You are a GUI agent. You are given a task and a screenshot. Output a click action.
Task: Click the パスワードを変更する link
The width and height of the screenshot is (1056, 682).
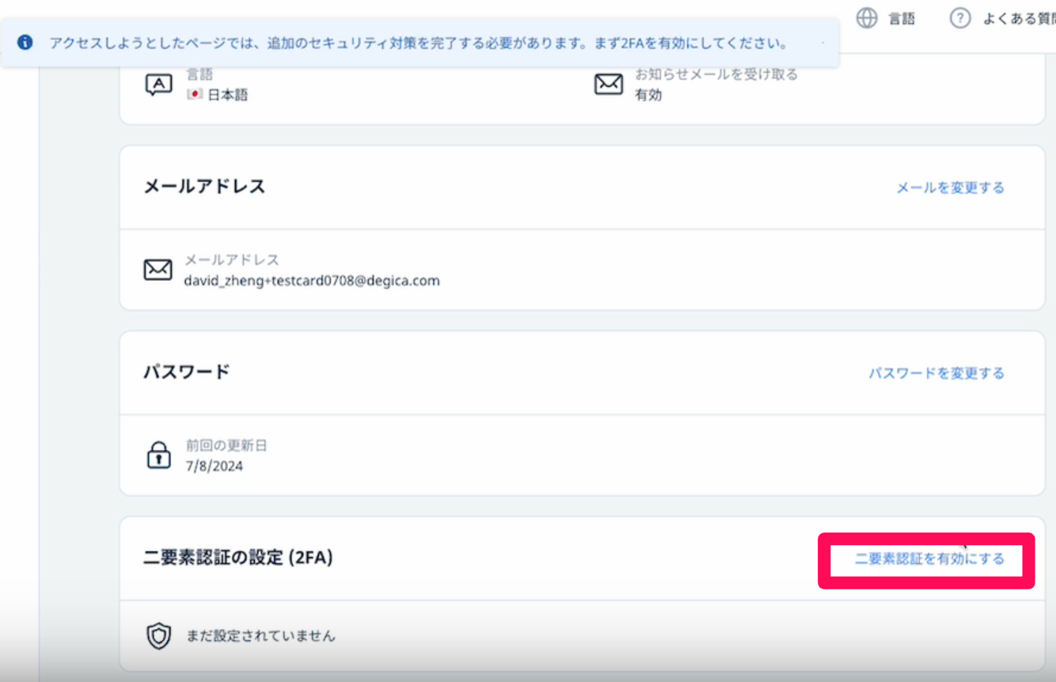pyautogui.click(x=936, y=373)
